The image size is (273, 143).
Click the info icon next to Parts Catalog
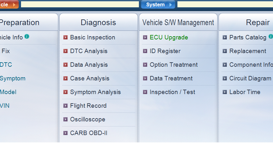271,37
